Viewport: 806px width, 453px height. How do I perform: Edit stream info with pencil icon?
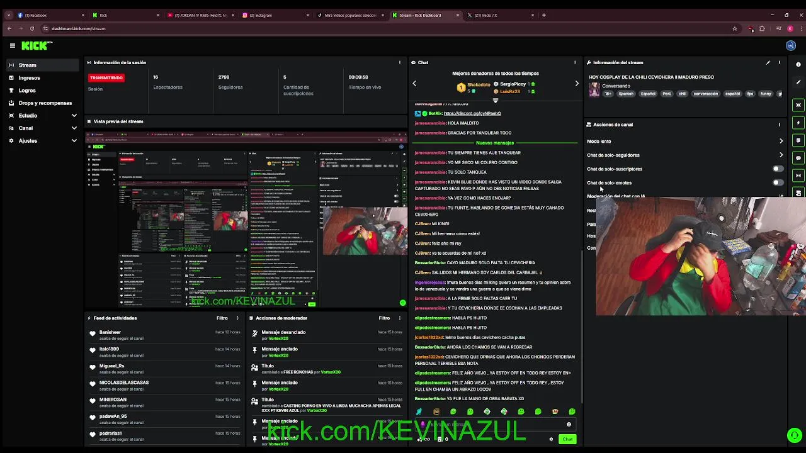[768, 62]
